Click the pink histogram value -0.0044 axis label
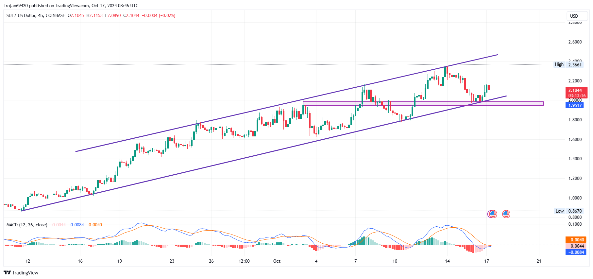 pyautogui.click(x=576, y=246)
